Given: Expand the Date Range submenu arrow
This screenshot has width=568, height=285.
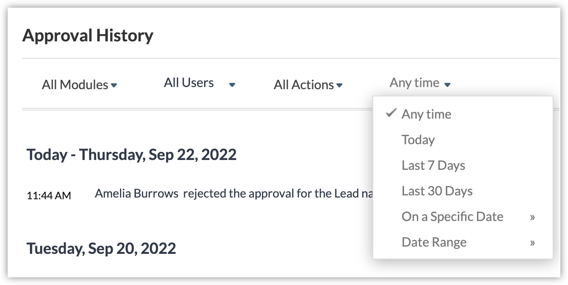Looking at the screenshot, I should coord(533,243).
